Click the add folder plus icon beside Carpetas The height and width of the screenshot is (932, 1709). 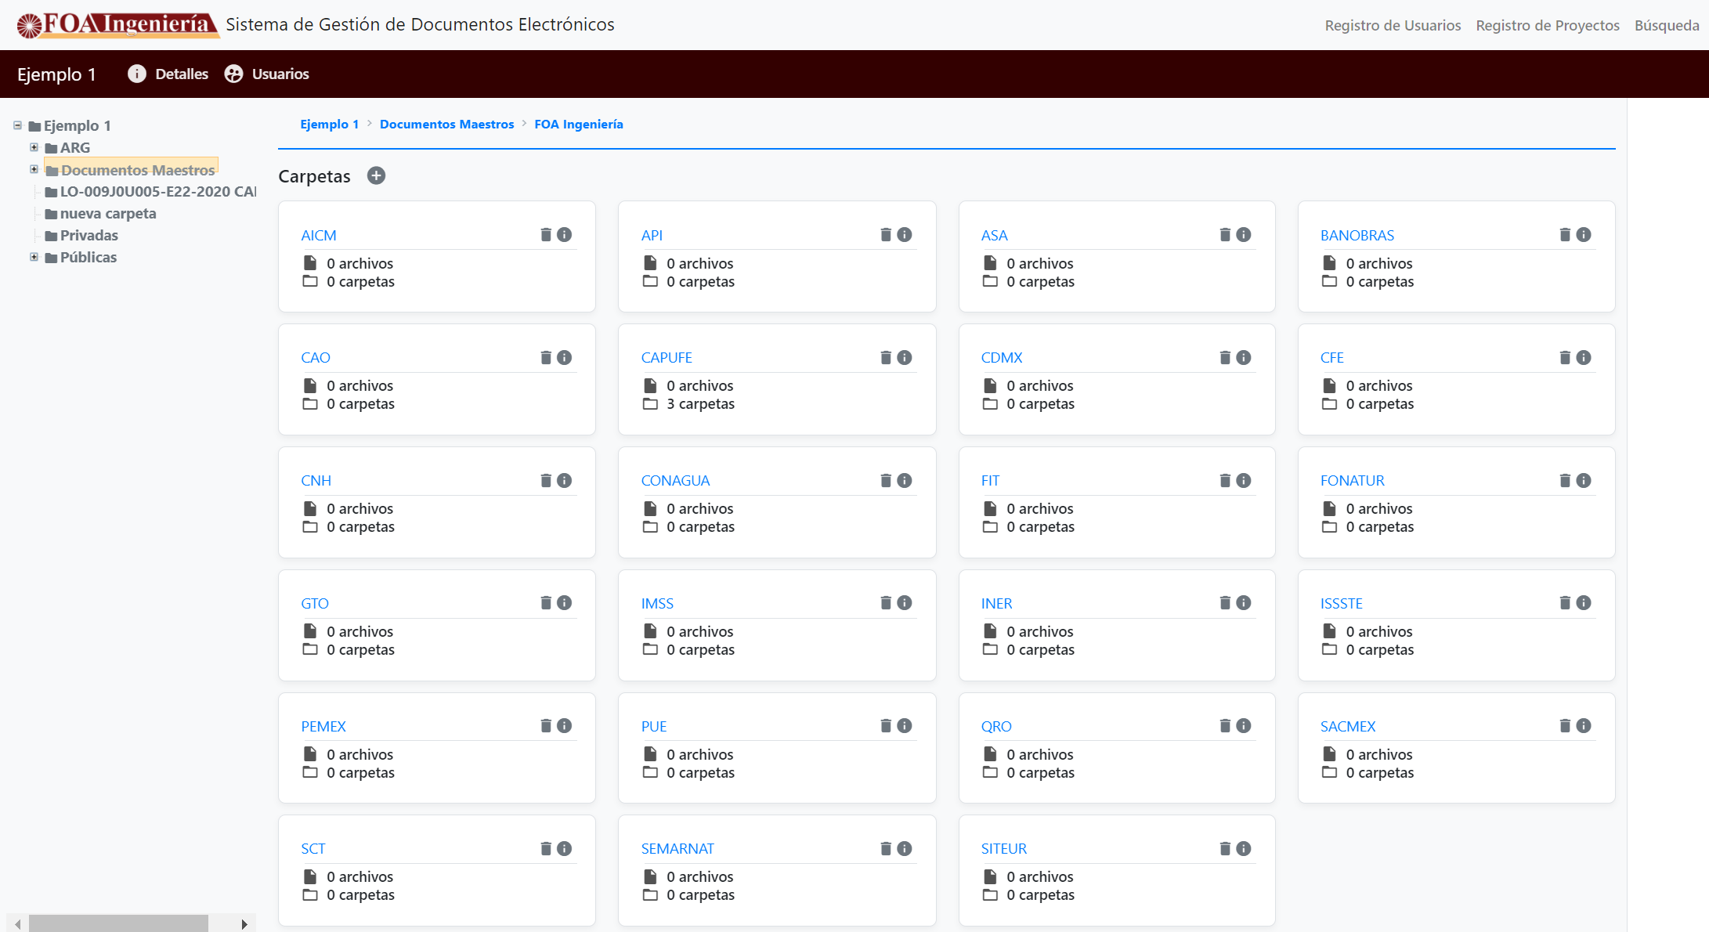(x=376, y=175)
